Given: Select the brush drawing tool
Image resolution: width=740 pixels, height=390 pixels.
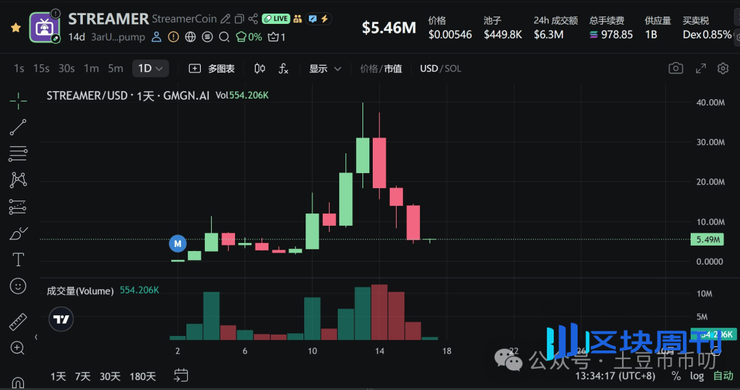Looking at the screenshot, I should pyautogui.click(x=18, y=233).
